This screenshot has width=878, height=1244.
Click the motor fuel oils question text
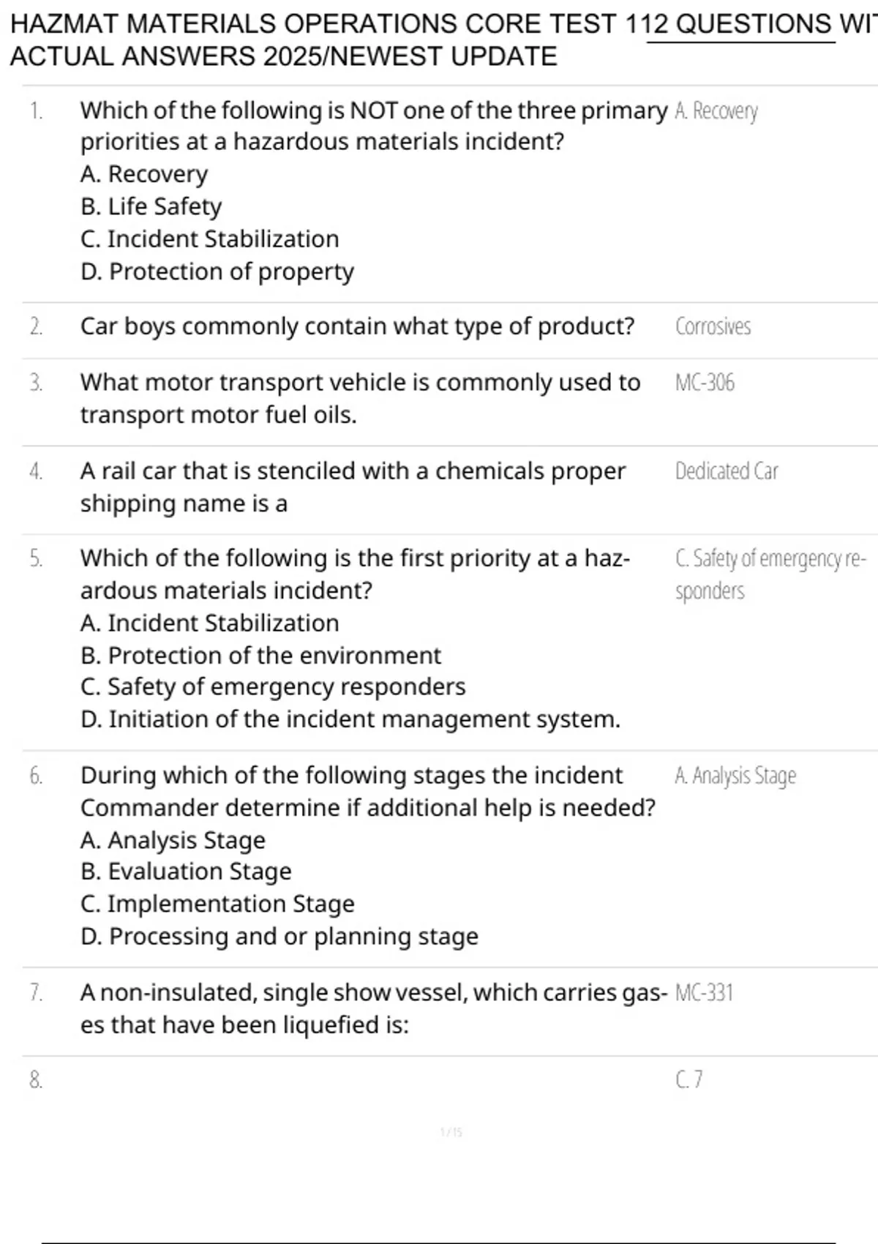[360, 398]
